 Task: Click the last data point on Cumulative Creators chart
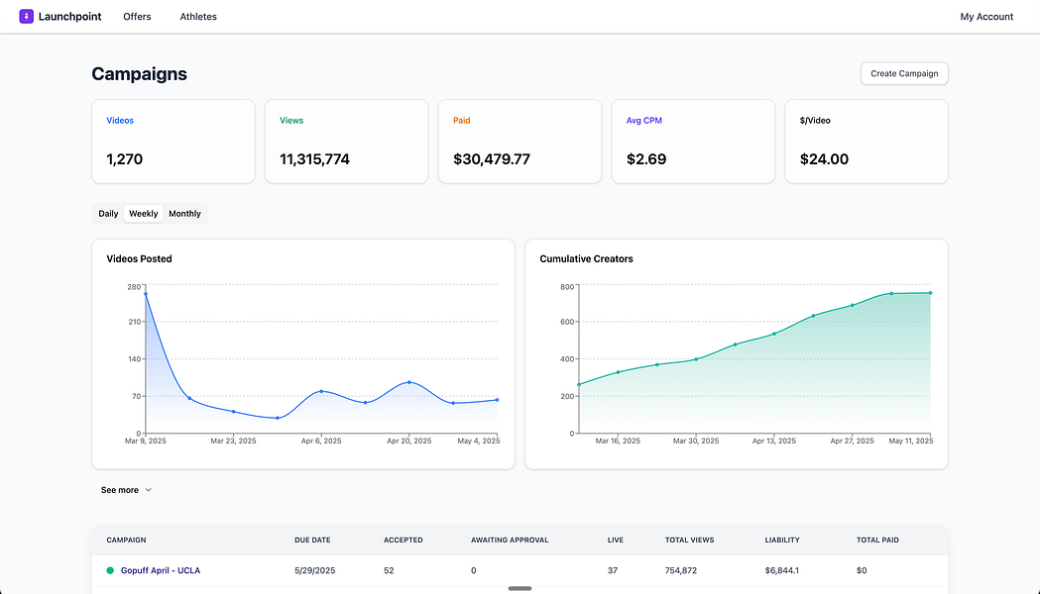(x=929, y=293)
